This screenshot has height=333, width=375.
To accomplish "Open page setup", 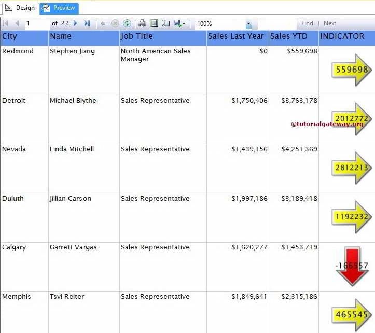I will click(165, 23).
